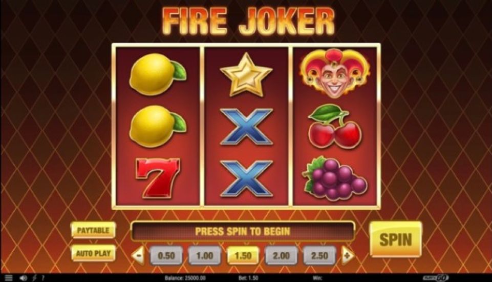Screen dimensions: 492x282
Task: Click the Press Spin To Begin banner
Action: pos(243,231)
